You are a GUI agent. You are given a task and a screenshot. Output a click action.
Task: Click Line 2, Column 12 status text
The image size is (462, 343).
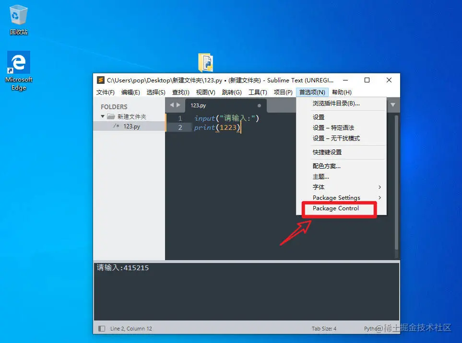pyautogui.click(x=131, y=329)
